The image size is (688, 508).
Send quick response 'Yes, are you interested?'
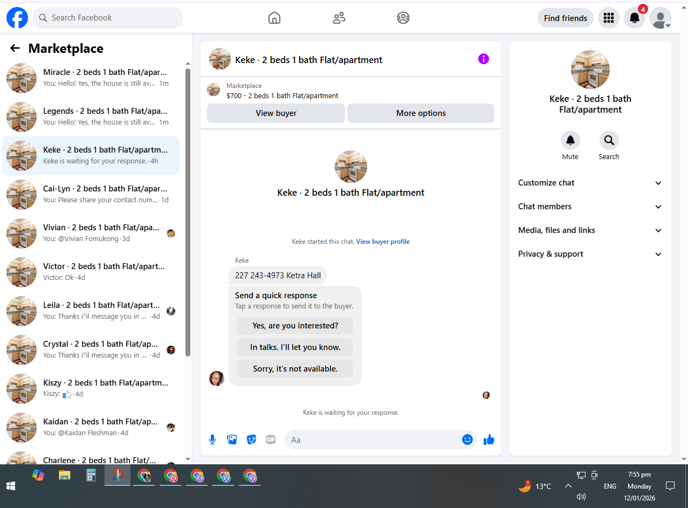point(295,326)
